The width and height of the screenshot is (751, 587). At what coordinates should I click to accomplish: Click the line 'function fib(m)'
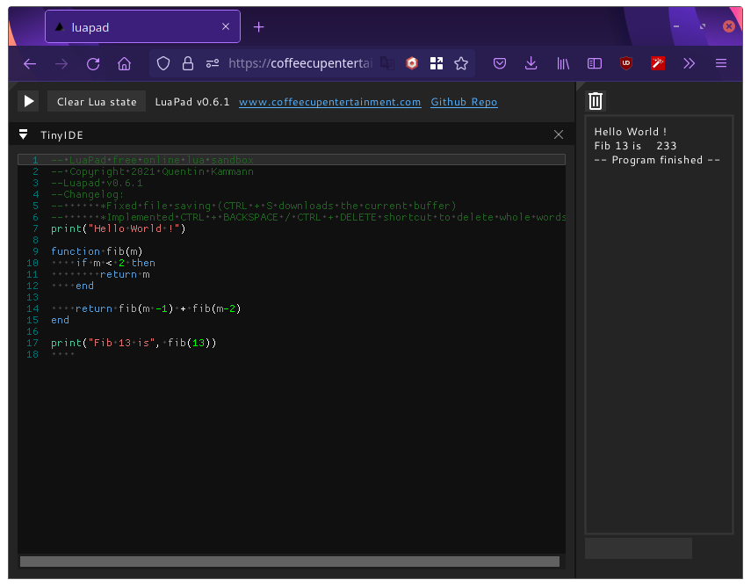pyautogui.click(x=97, y=251)
